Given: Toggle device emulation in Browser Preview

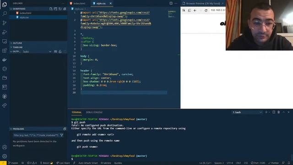Looking at the screenshot, I should (189, 11).
